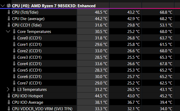The height and width of the screenshot is (111, 180).
Task: Select the CPU [#0]: AMD Ryzen 7 9850X3D header
Action: click(54, 6)
